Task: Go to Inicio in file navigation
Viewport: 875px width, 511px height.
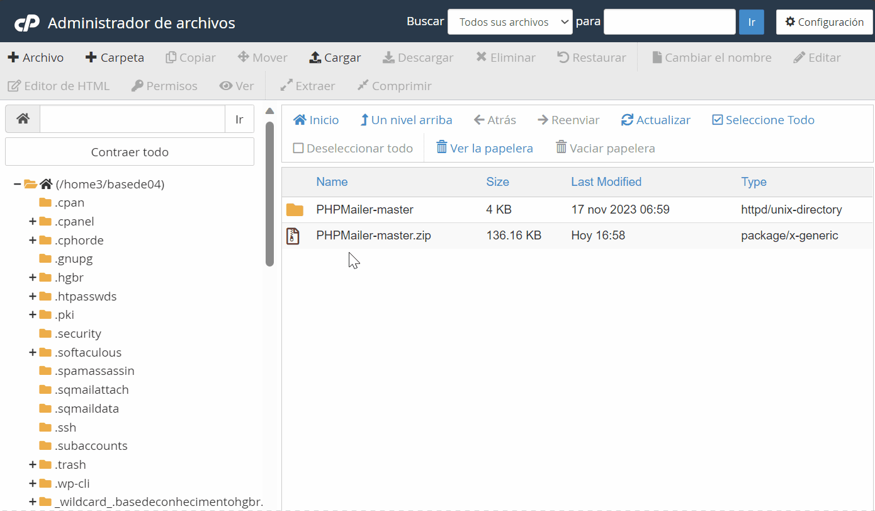Action: (x=316, y=120)
